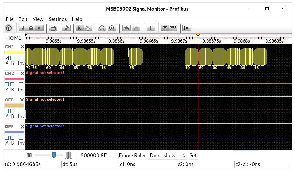The height and width of the screenshot is (171, 295).
Task: Click the yellow CH1 color swatch
Action: [x=14, y=52]
